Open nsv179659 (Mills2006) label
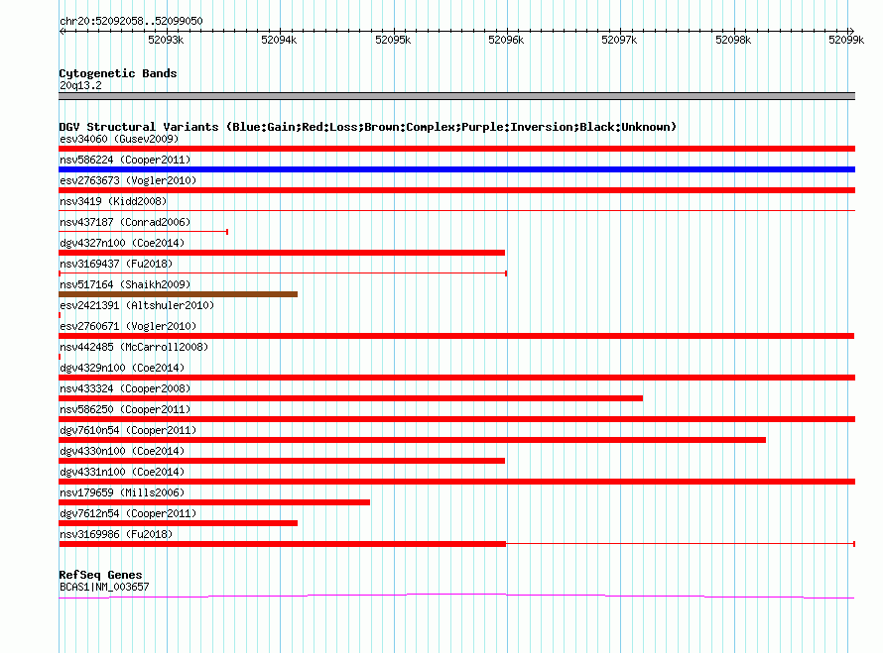Viewport: 883px width, 653px height. click(122, 492)
